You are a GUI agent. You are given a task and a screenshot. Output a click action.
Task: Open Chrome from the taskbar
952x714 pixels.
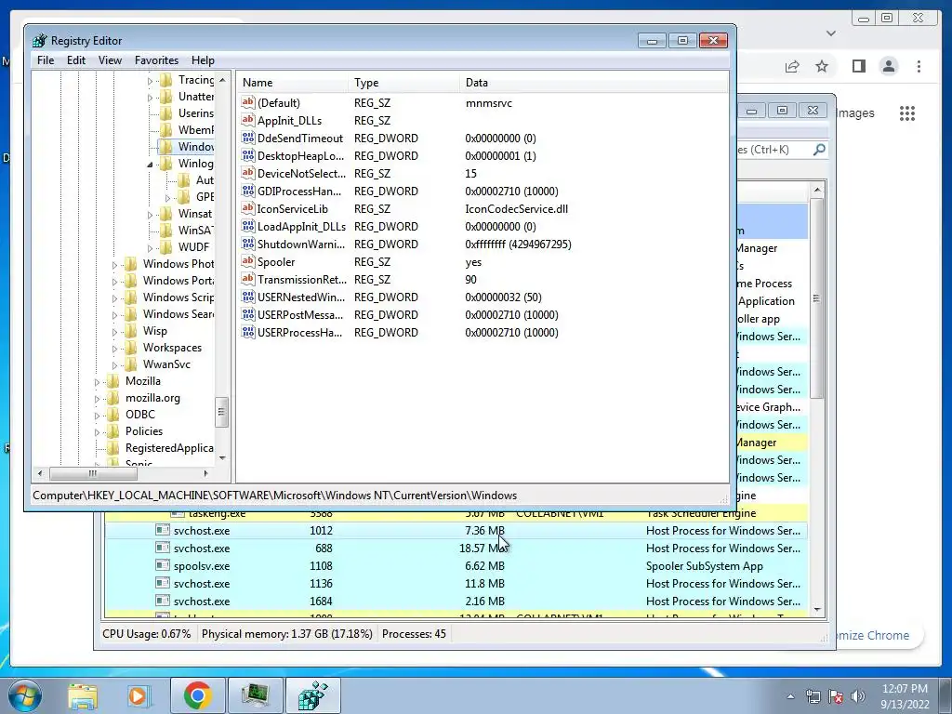(197, 695)
